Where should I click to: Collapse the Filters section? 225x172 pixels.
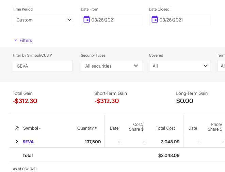coord(23,40)
